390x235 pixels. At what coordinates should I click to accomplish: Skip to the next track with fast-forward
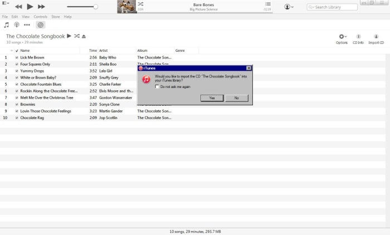pos(41,7)
